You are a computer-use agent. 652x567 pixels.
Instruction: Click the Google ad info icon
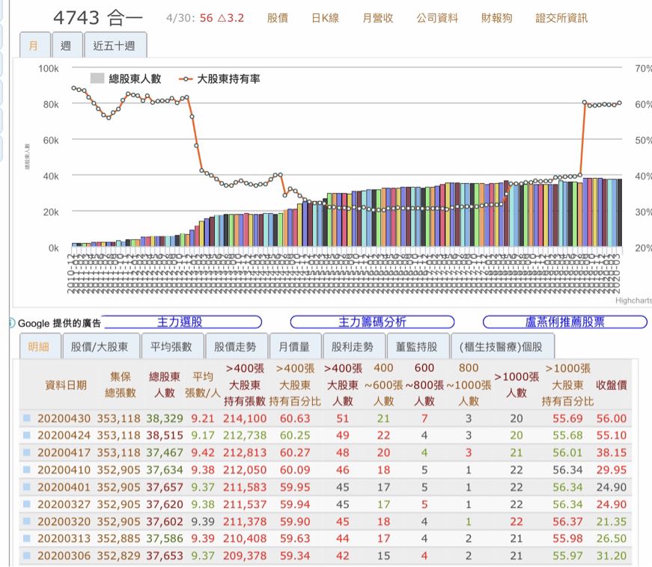pyautogui.click(x=11, y=323)
